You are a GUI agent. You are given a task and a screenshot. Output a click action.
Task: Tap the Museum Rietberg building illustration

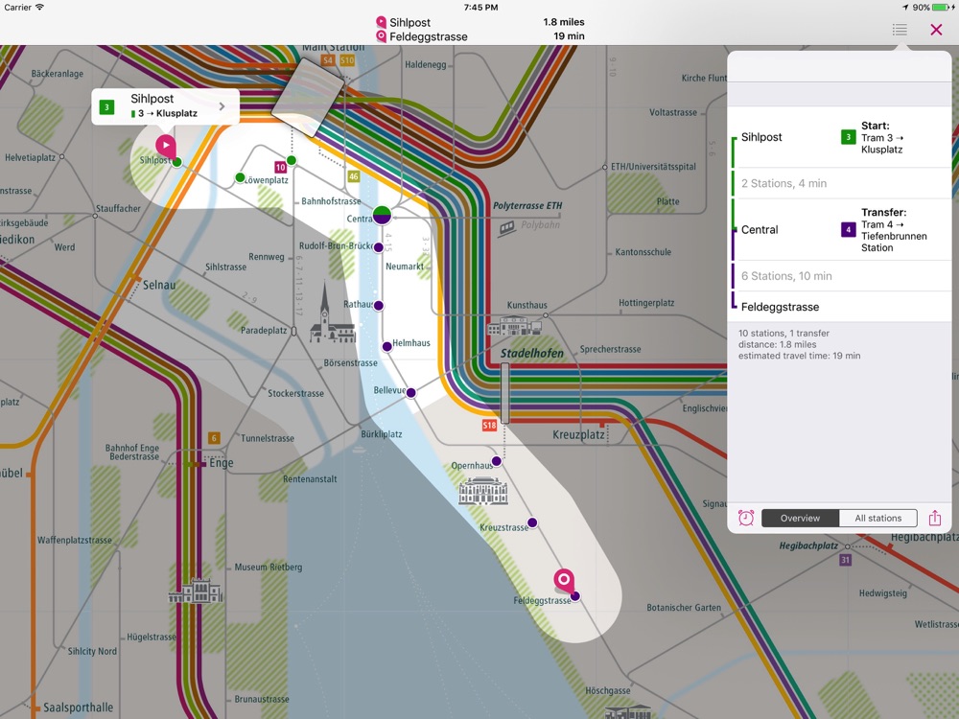[196, 591]
